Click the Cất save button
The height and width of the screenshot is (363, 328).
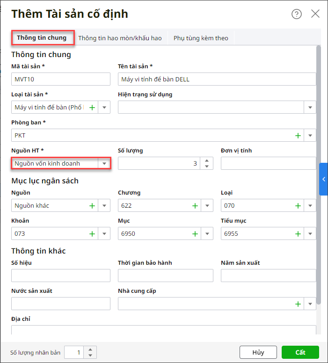point(300,352)
